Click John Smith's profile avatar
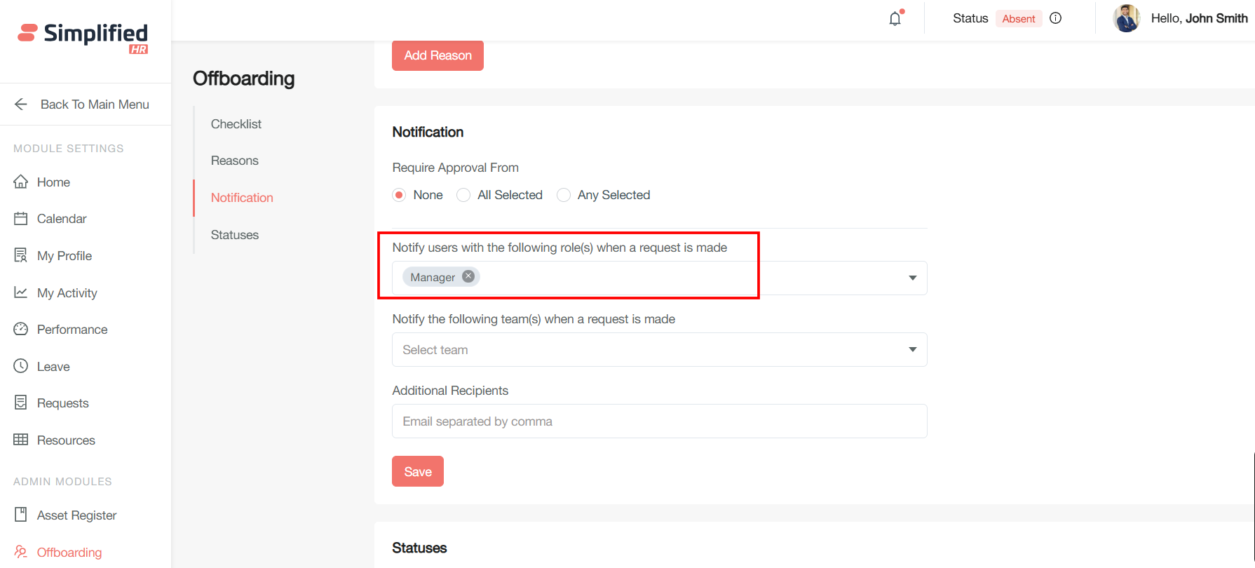The image size is (1255, 568). point(1126,18)
